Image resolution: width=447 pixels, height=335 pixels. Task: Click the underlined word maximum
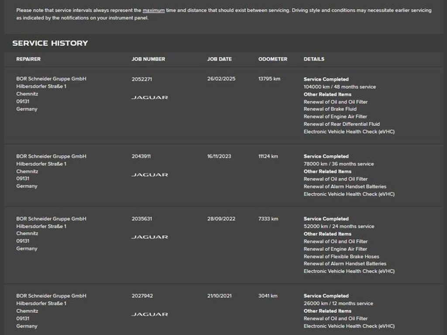pyautogui.click(x=154, y=10)
